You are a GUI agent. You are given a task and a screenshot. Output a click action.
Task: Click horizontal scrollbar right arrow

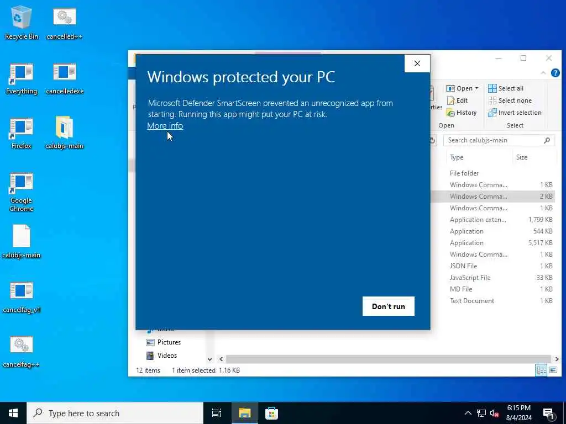coord(557,359)
